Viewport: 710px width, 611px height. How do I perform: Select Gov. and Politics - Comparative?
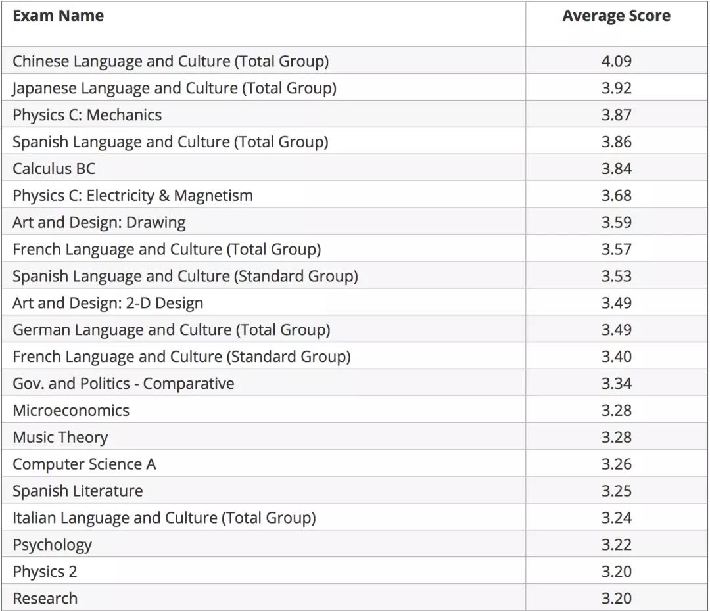(x=123, y=384)
